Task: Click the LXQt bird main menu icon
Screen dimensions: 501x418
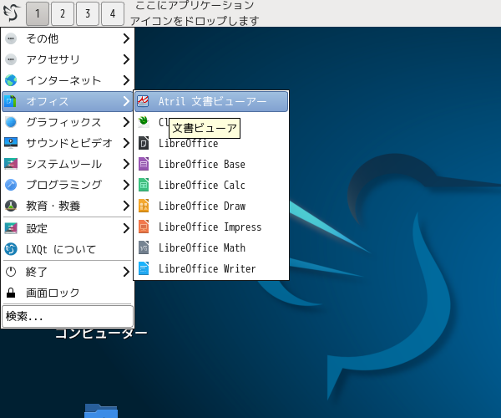Action: 12,13
